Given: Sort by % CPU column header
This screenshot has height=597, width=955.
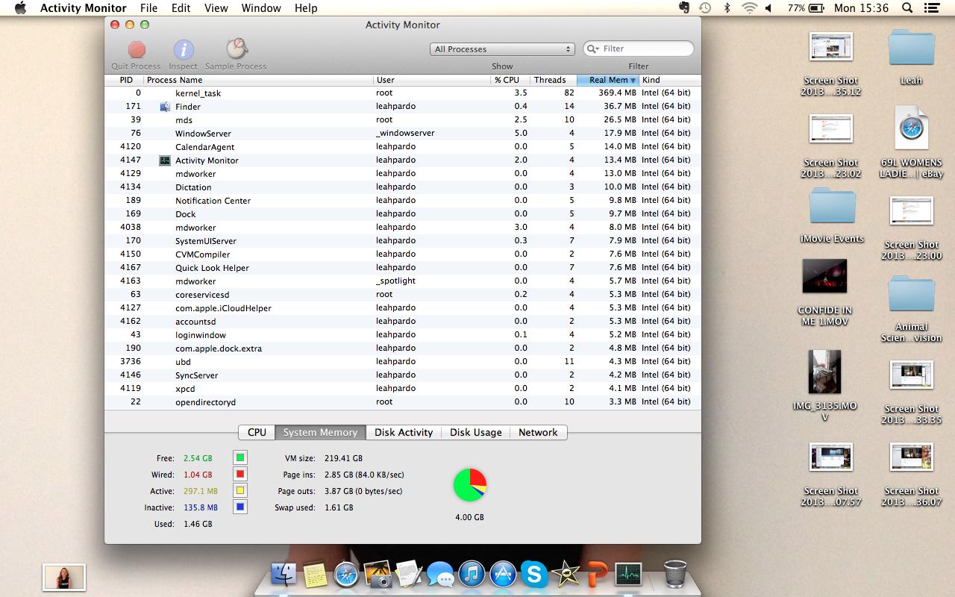Looking at the screenshot, I should pyautogui.click(x=509, y=80).
